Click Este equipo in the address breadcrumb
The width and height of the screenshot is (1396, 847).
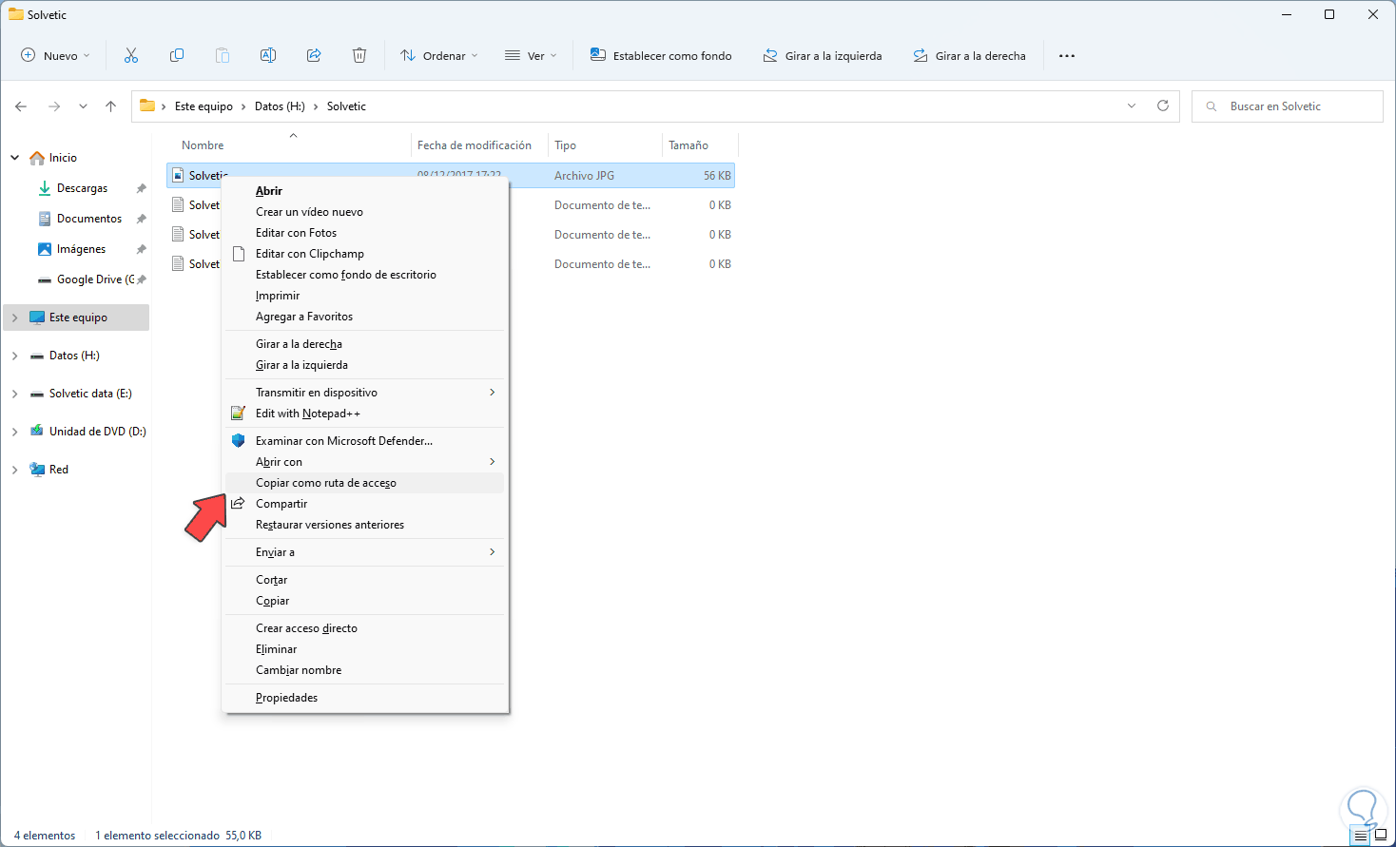click(x=204, y=106)
